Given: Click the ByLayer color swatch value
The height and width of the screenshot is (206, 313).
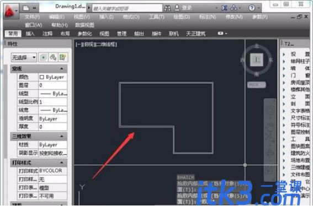Looking at the screenshot, I should (x=52, y=77).
